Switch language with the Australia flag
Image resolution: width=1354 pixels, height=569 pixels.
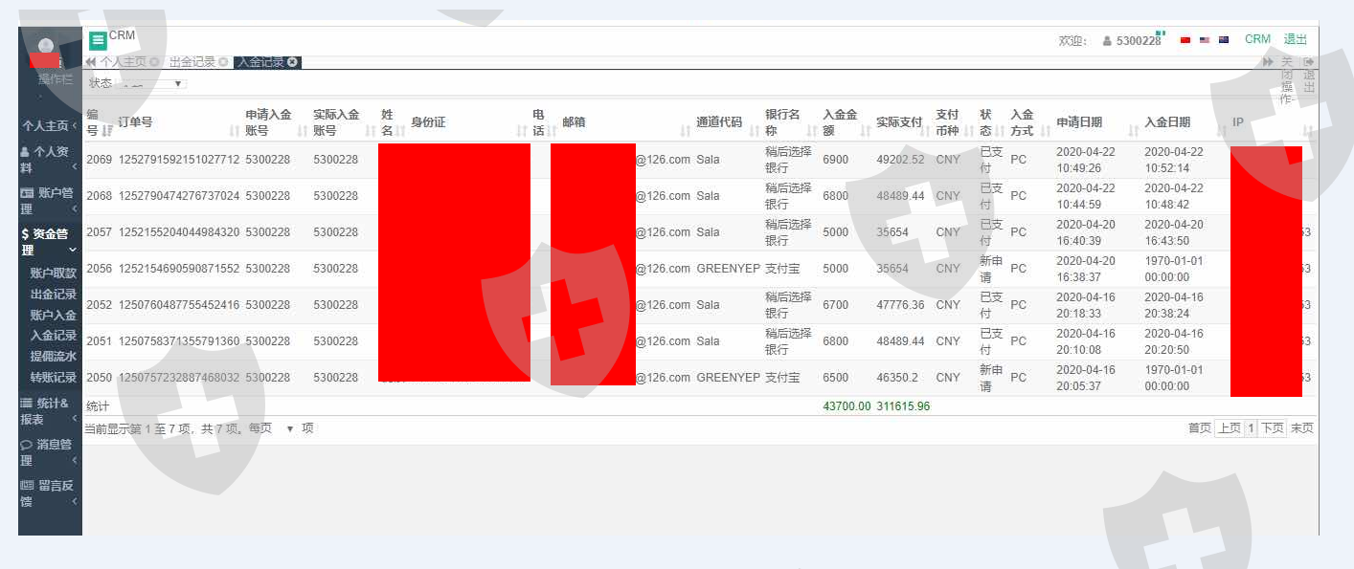(1224, 40)
